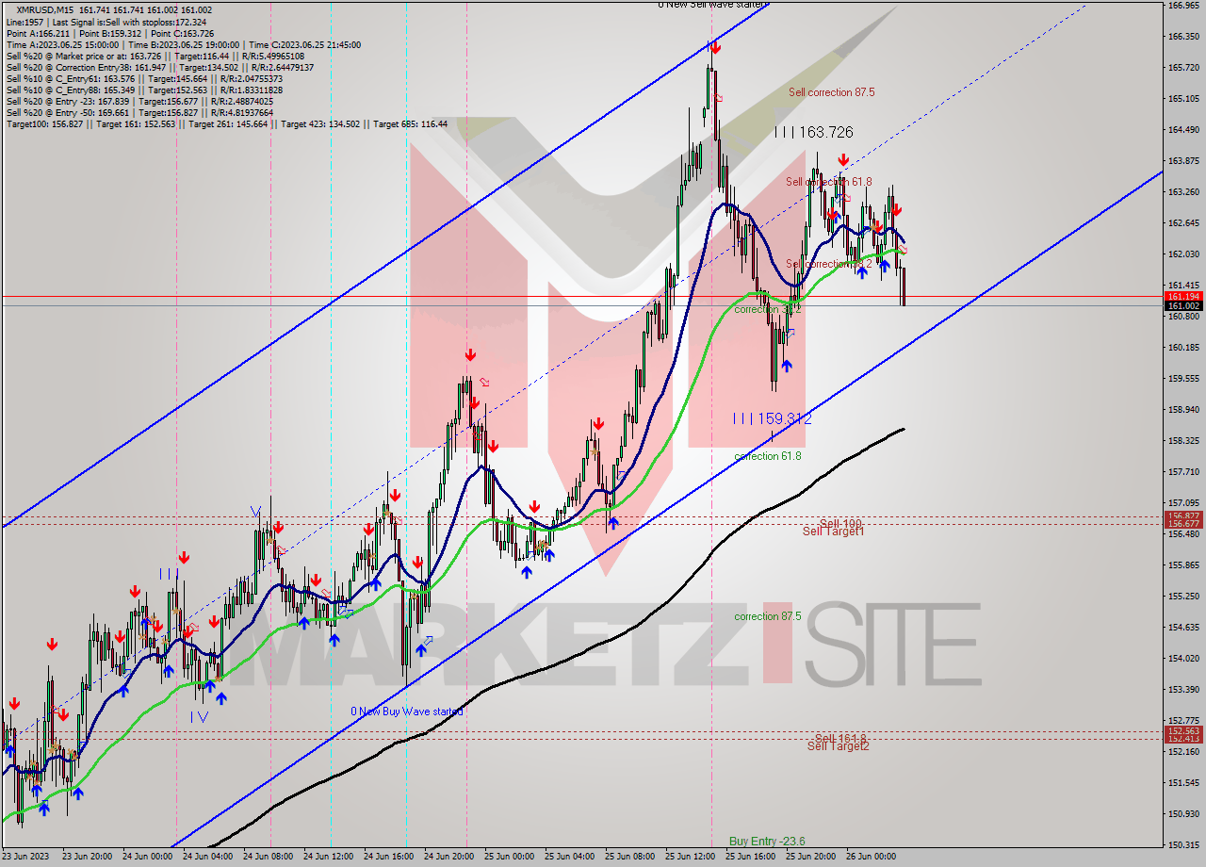
Task: Click the red 152.563 price tag
Action: point(1183,731)
